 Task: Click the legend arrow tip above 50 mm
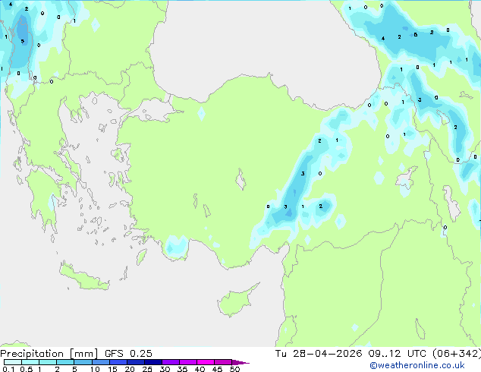pyautogui.click(x=240, y=362)
